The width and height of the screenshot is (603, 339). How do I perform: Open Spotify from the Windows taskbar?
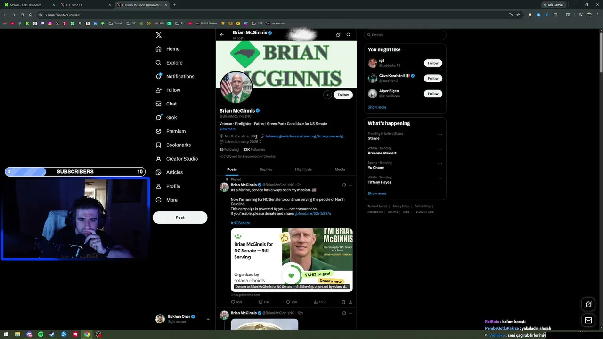[x=41, y=334]
